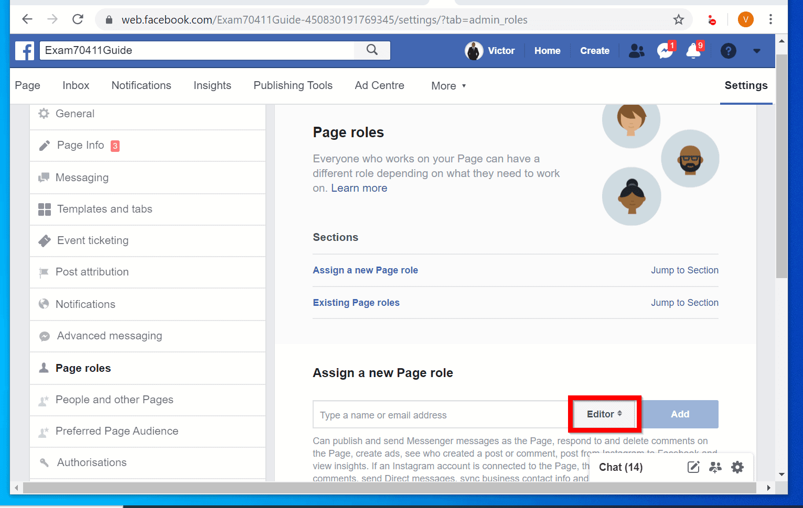803x508 pixels.
Task: Open the Editor role dropdown
Action: [604, 414]
